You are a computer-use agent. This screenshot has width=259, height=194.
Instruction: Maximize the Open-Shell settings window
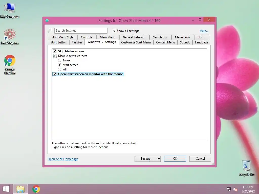point(200,20)
